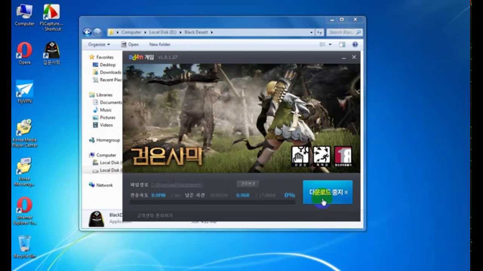483x271 pixels.
Task: Click the 검은사막 game title banner
Action: [x=167, y=156]
